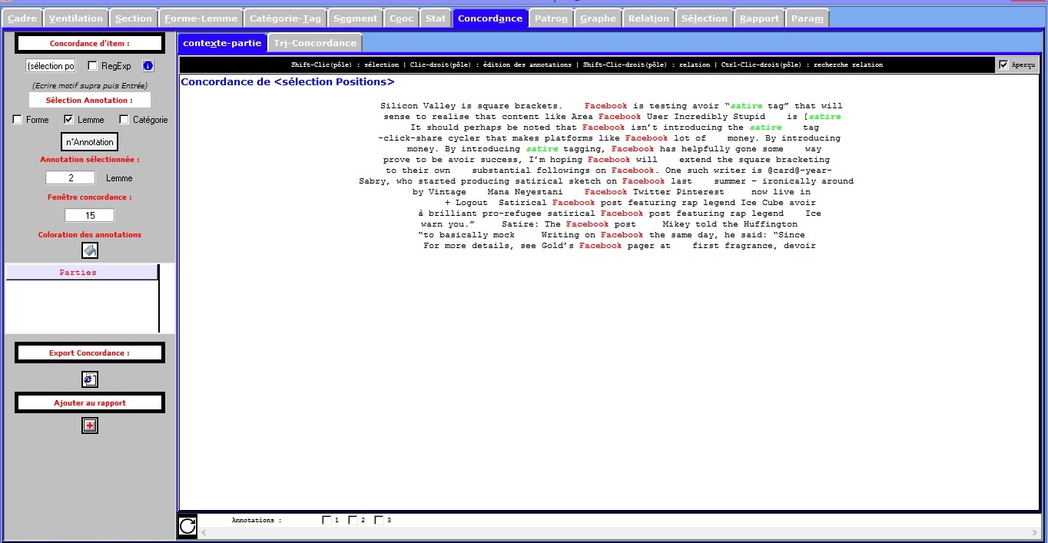
Task: Click 'Facebook' in the 'substantial followings on' line
Action: (x=633, y=171)
